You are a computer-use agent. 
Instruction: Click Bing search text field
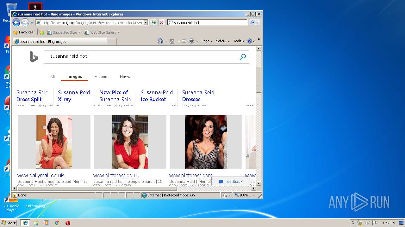tap(141, 56)
